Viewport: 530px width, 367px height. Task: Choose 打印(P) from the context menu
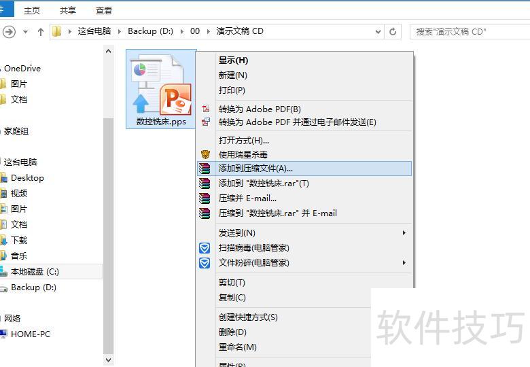(x=304, y=90)
